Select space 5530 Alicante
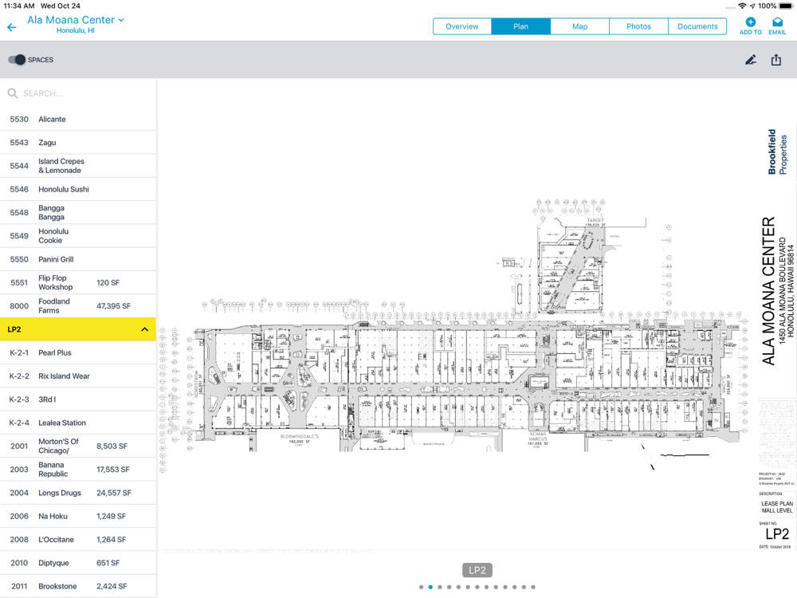797x598 pixels. pyautogui.click(x=78, y=120)
